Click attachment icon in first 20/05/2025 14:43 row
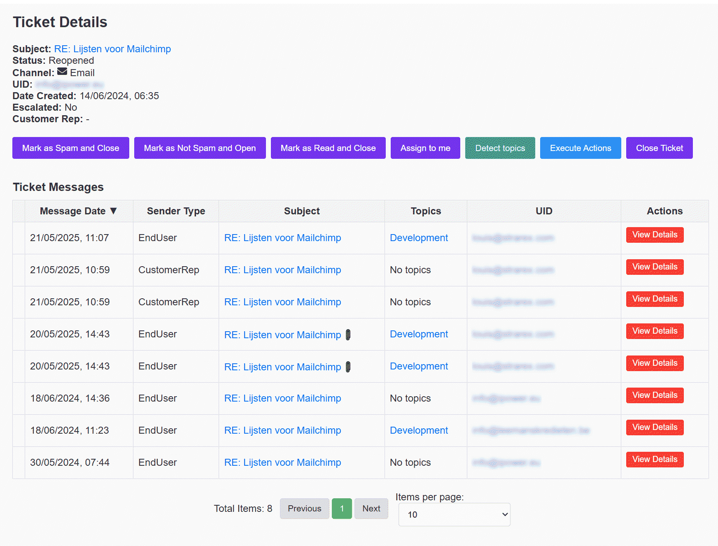The image size is (718, 546). 348,335
